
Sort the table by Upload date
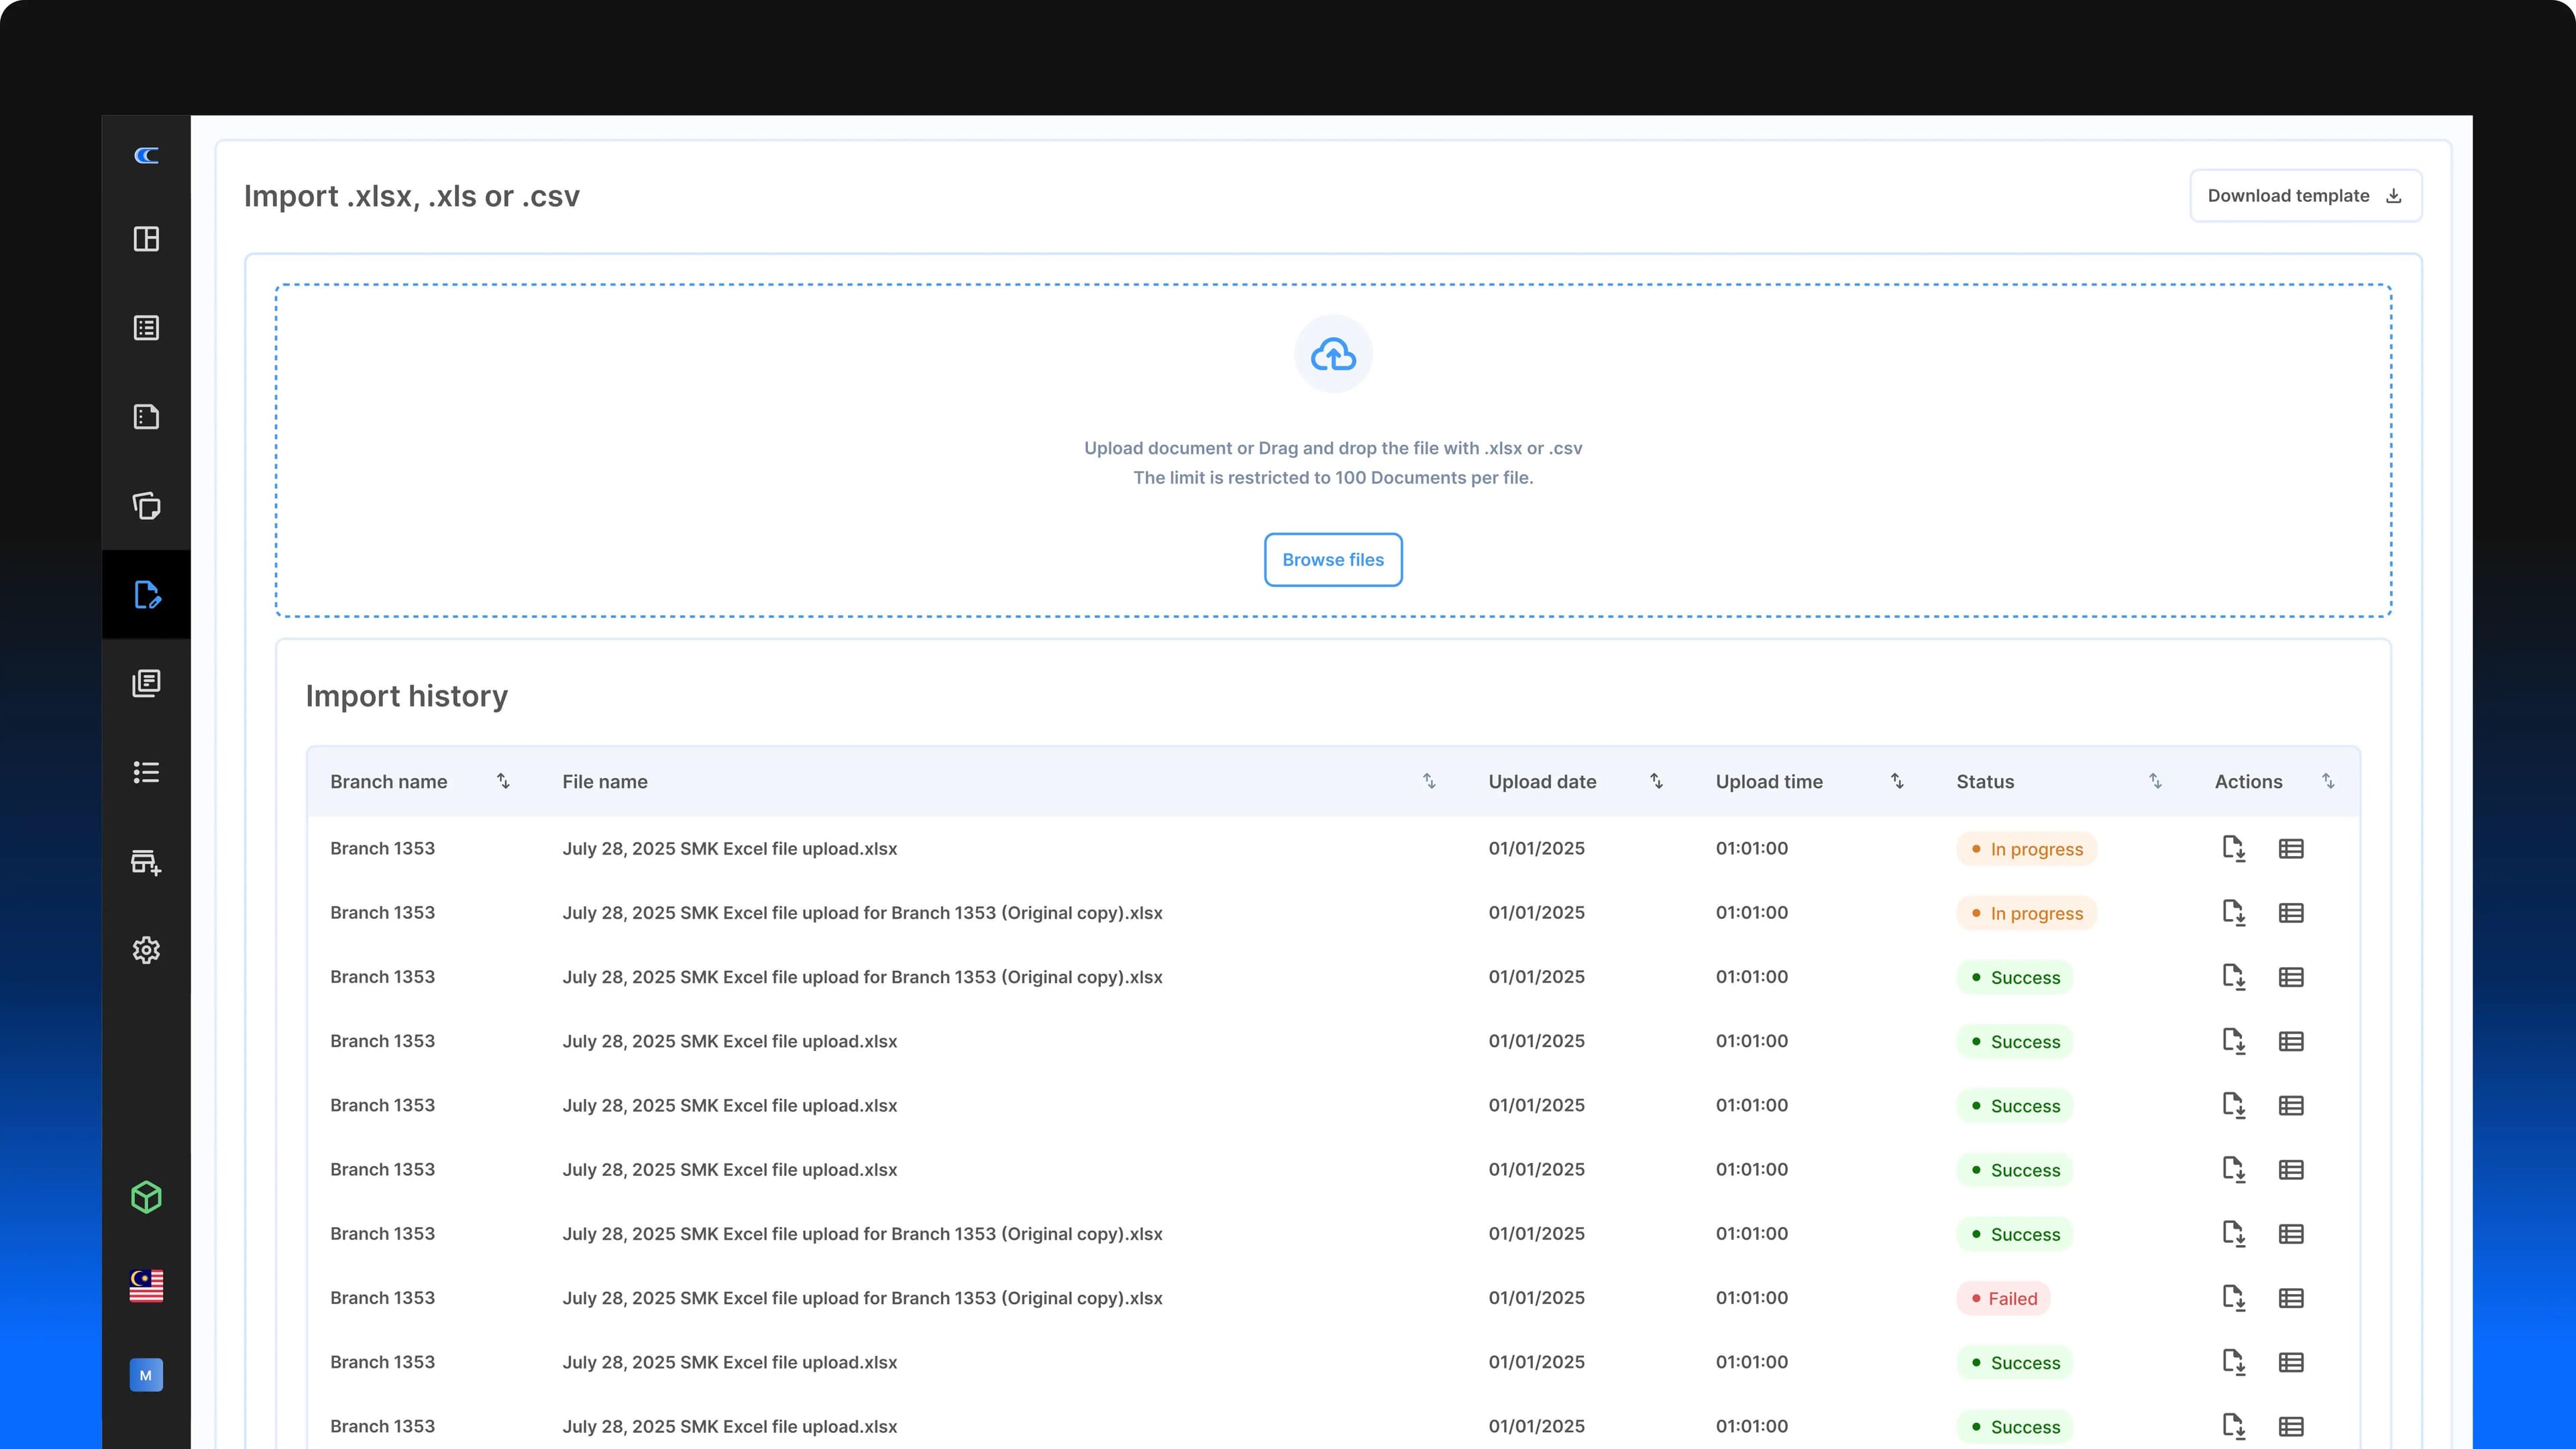pos(1656,781)
